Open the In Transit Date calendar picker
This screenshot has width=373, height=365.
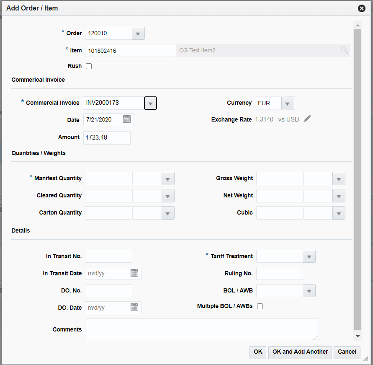point(134,273)
